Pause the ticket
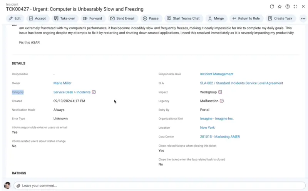Screen dimensions: 308x191 pyautogui.click(x=151, y=18)
